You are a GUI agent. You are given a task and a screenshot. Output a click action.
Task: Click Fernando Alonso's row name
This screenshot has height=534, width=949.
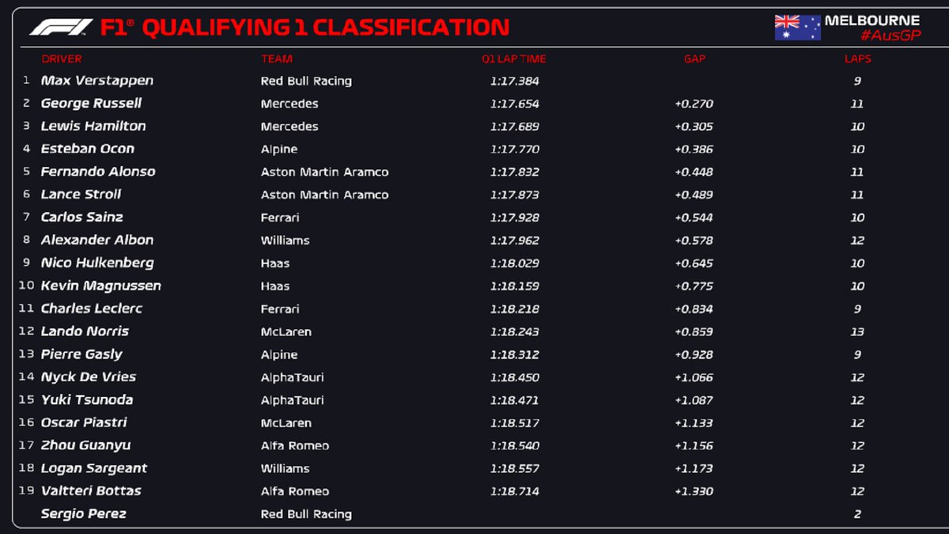pos(98,172)
